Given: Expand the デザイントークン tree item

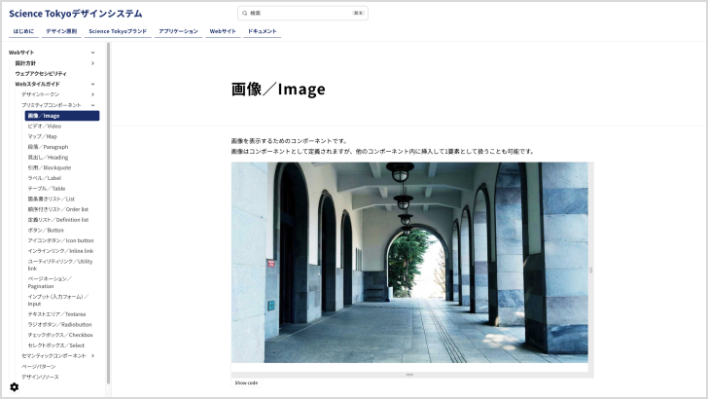Looking at the screenshot, I should click(x=93, y=94).
